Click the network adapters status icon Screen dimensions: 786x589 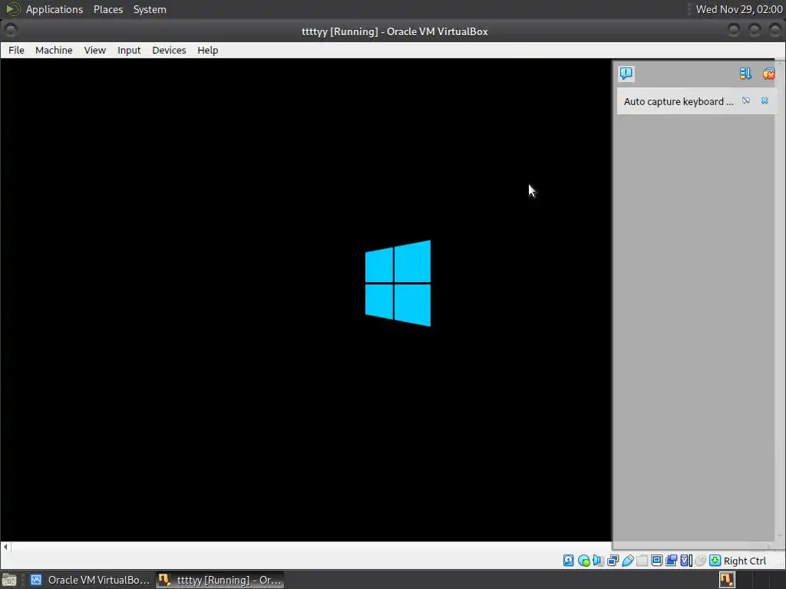[x=613, y=561]
